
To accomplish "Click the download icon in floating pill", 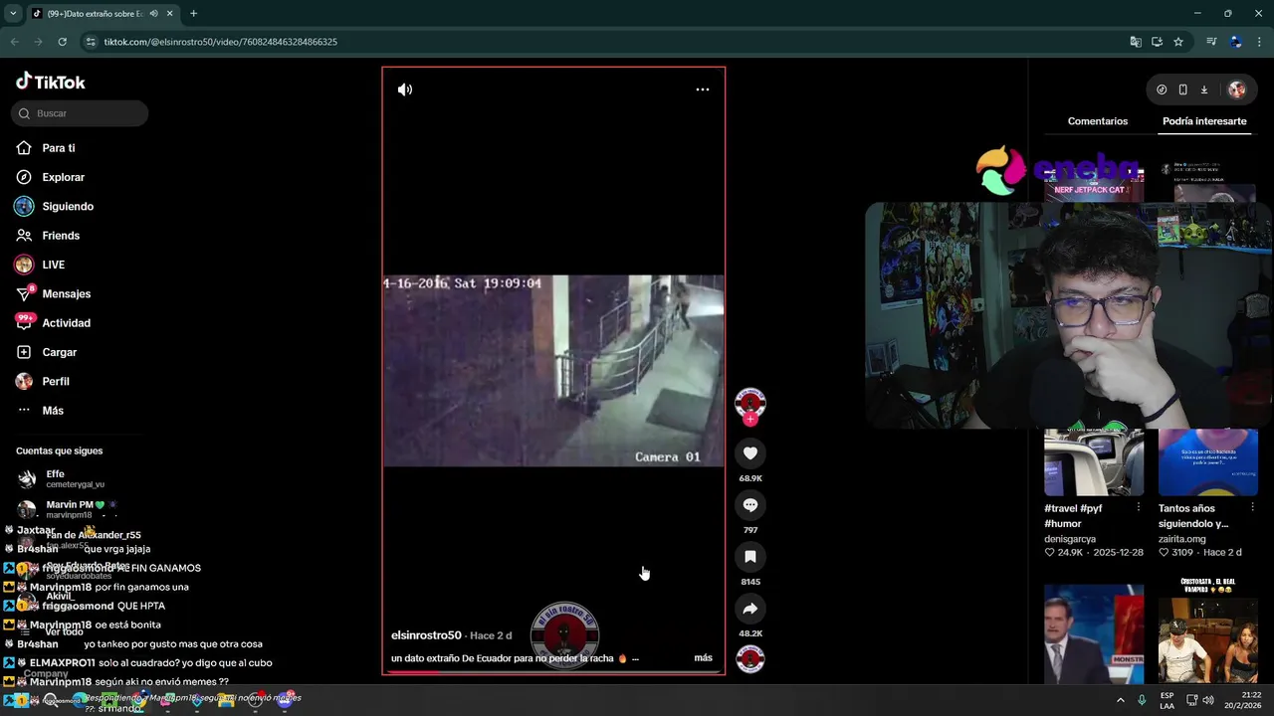I will tap(1204, 89).
